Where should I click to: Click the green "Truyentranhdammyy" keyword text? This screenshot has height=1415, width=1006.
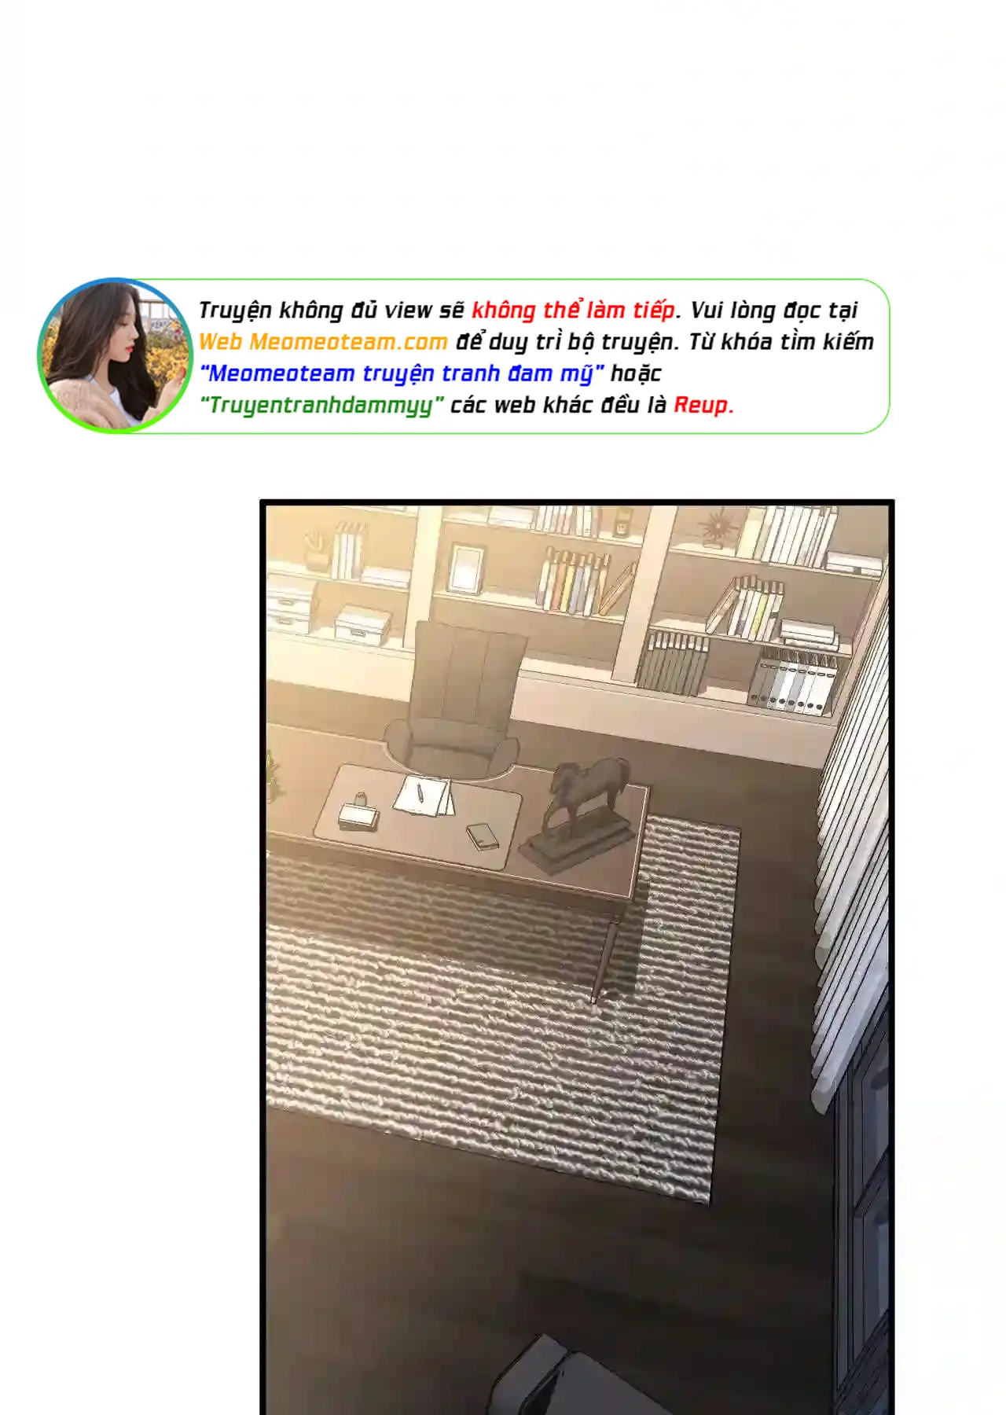coord(321,406)
